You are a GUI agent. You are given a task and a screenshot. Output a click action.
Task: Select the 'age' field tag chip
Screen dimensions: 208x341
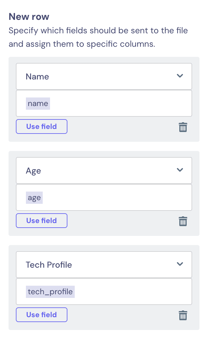click(34, 198)
